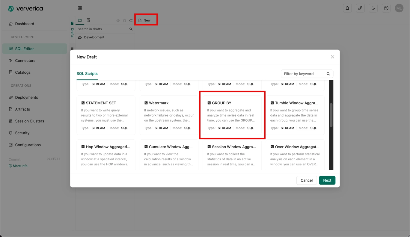Click the search icon in keyword filter
The image size is (410, 237).
point(328,74)
